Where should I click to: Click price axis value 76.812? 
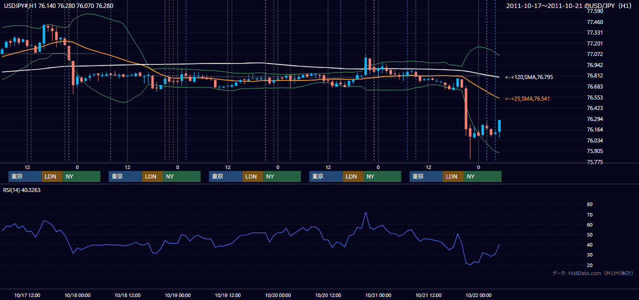[594, 75]
